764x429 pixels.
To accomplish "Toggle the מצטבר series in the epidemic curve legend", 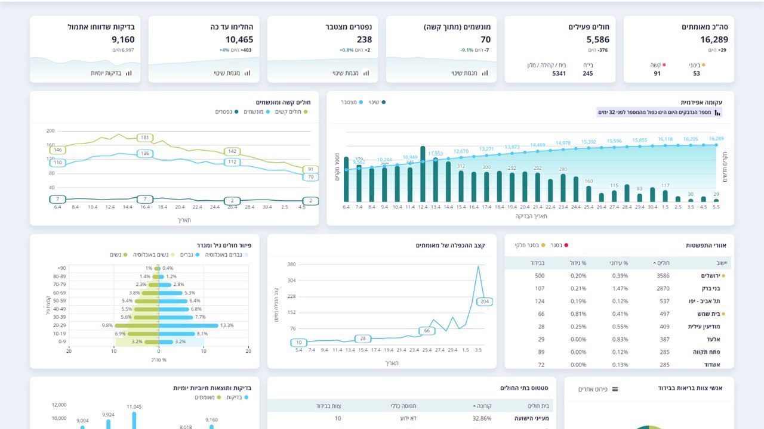I will [352, 102].
